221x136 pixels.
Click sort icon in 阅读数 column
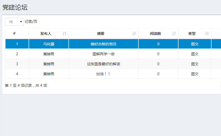click(174, 34)
